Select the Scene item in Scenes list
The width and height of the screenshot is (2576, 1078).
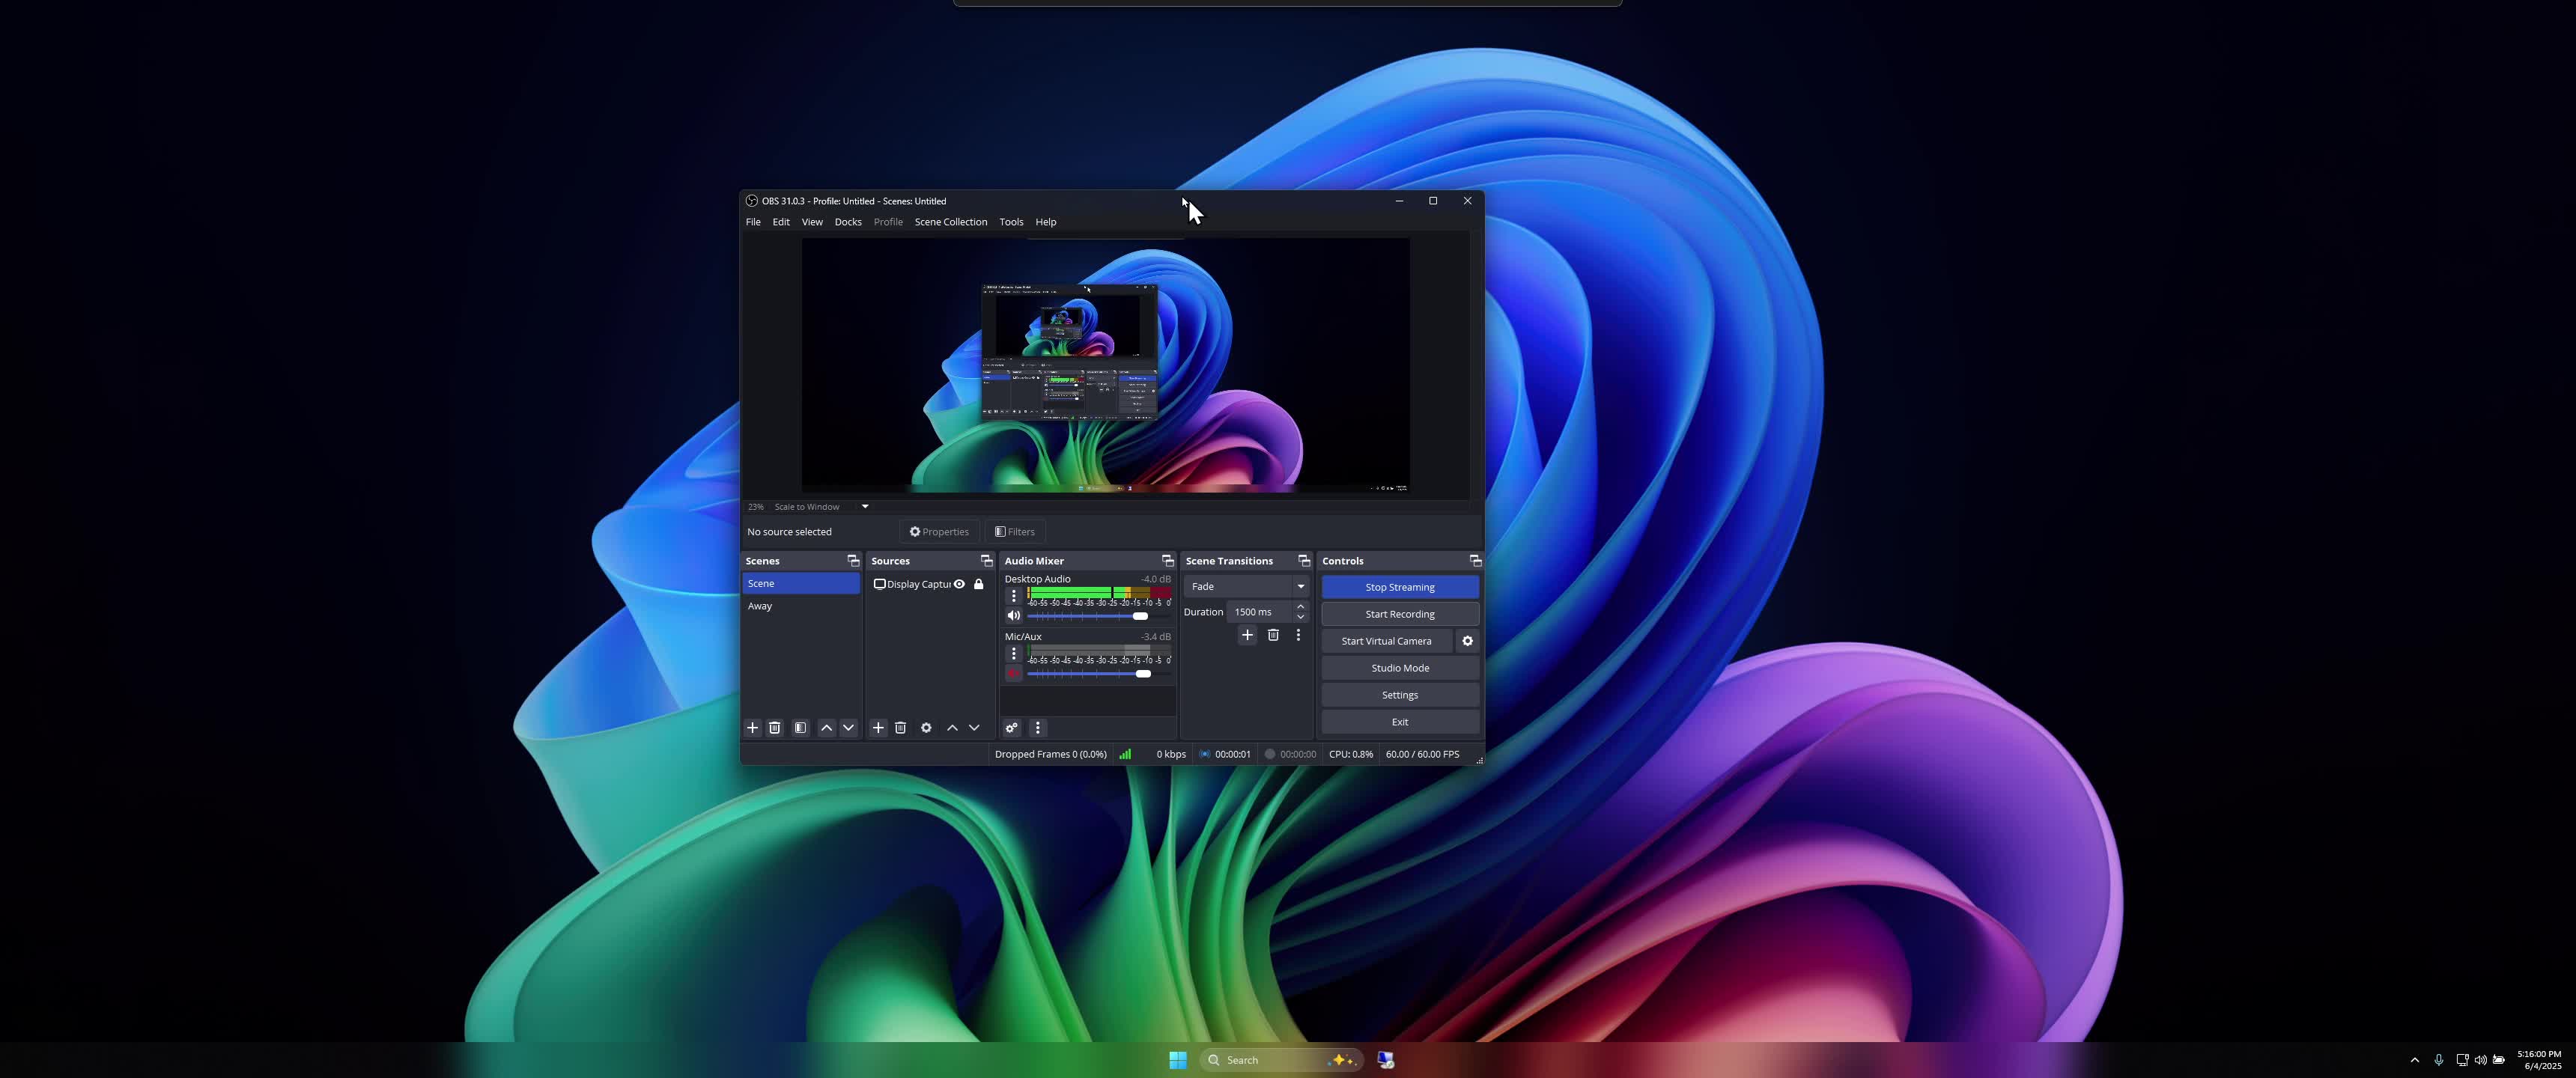(801, 584)
